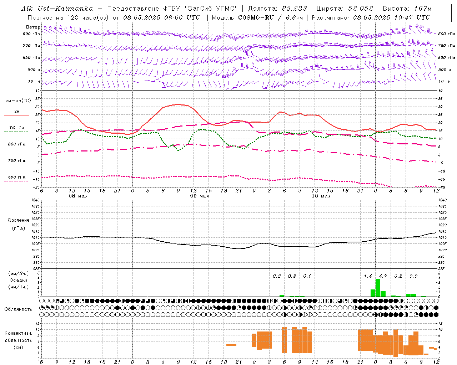This screenshot has width=457, height=365.
Task: Click the 850 гПа temperature legend entry
Action: click(x=17, y=144)
